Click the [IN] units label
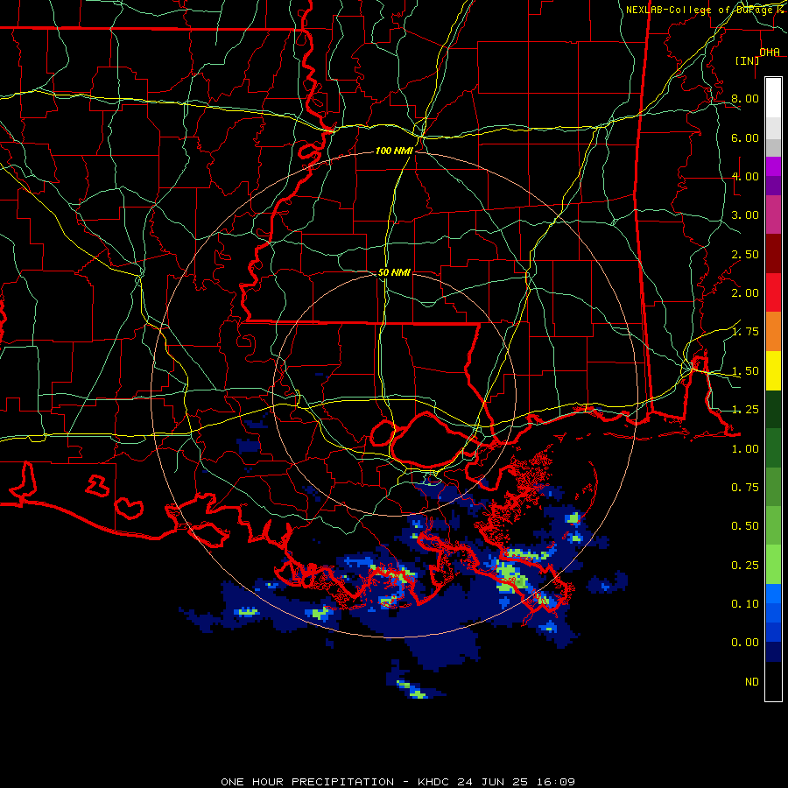This screenshot has width=788, height=788. [x=748, y=60]
